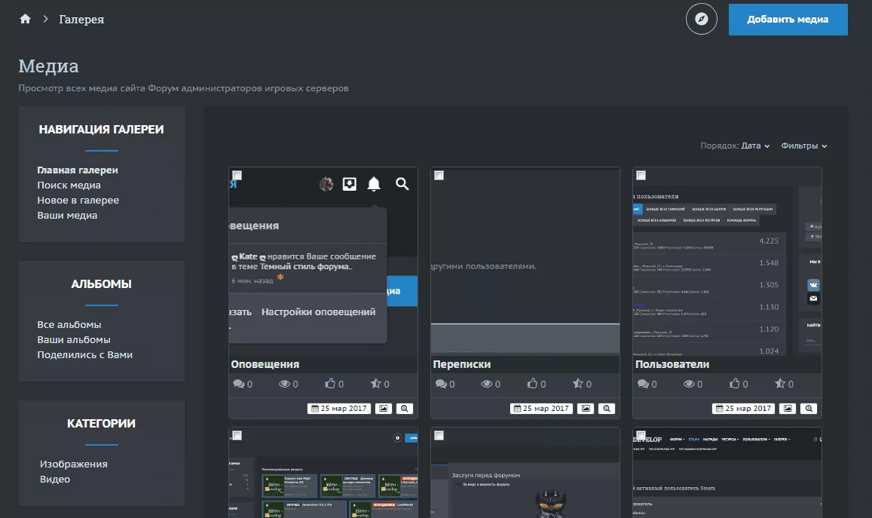Tick checkbox on Заслуги перед форумом thumbnail
This screenshot has width=872, height=518.
[439, 436]
